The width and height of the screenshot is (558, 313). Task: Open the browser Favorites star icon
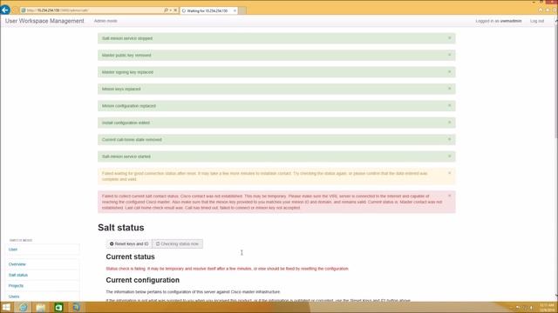click(548, 10)
